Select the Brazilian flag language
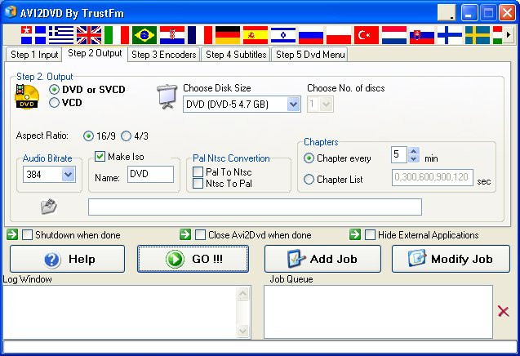 (x=144, y=35)
